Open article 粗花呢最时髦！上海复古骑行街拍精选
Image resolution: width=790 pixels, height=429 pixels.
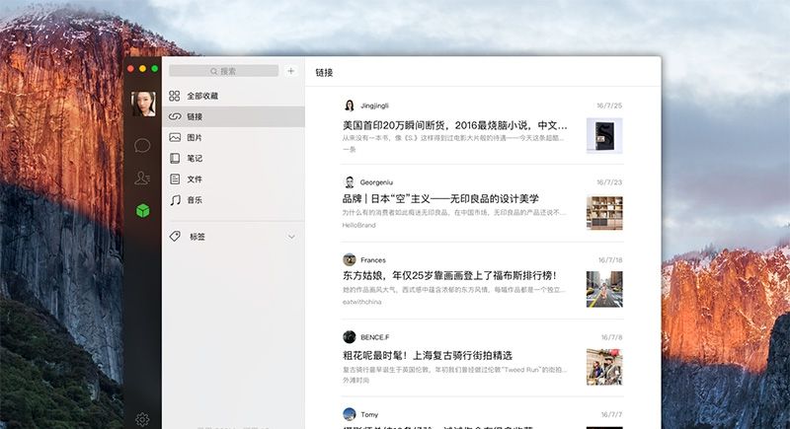click(428, 356)
